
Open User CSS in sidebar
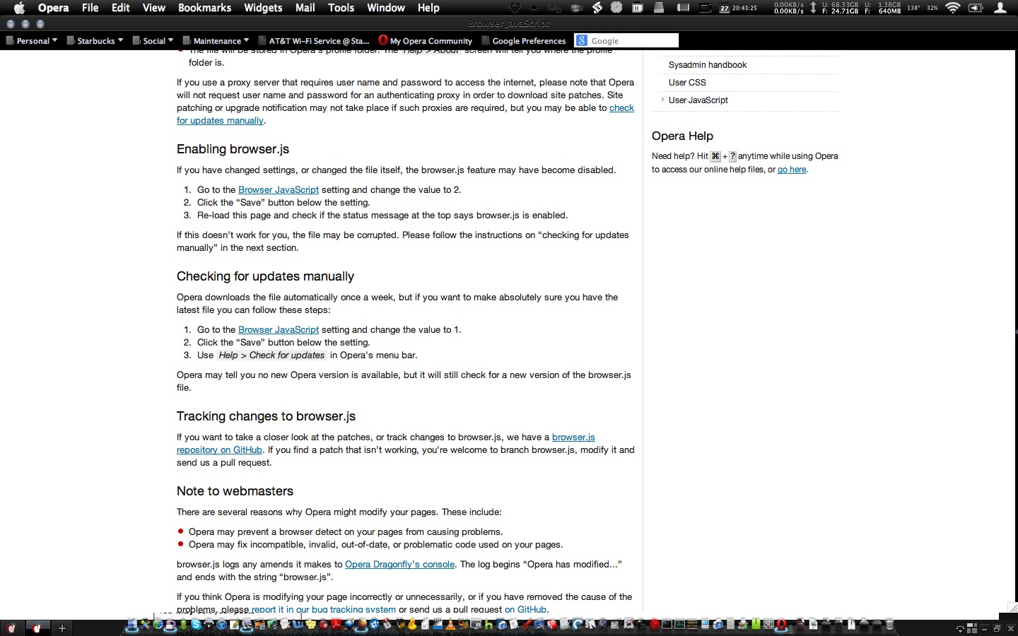pyautogui.click(x=687, y=82)
